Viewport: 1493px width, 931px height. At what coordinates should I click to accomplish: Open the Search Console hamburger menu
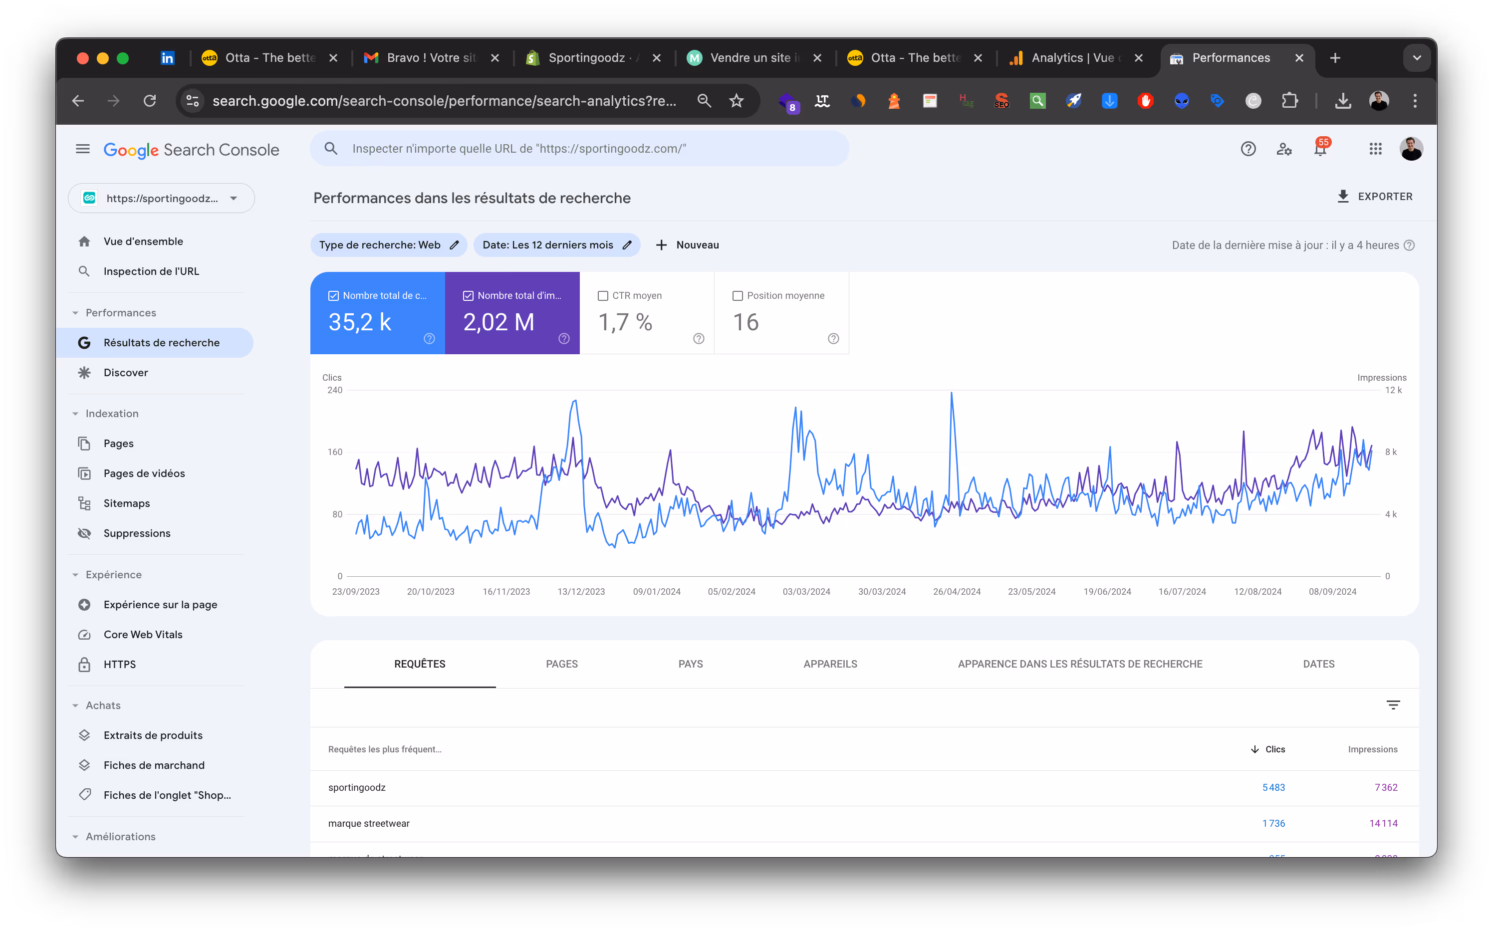point(82,149)
